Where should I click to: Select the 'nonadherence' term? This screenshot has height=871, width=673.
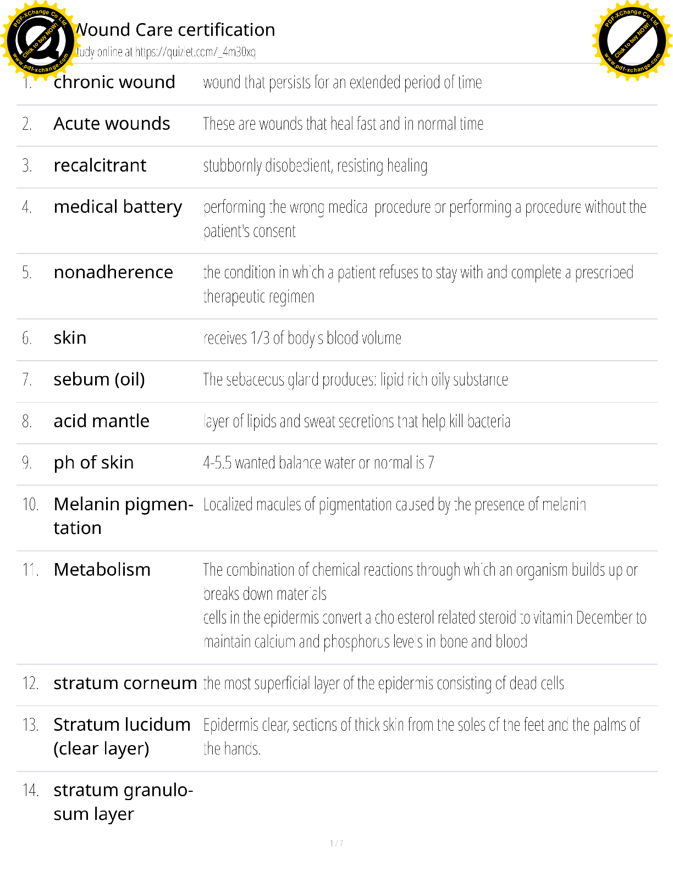tap(113, 272)
